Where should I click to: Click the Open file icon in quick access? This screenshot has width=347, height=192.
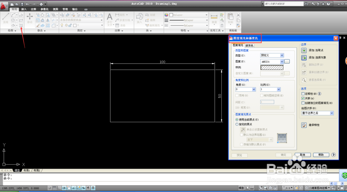pos(17,4)
